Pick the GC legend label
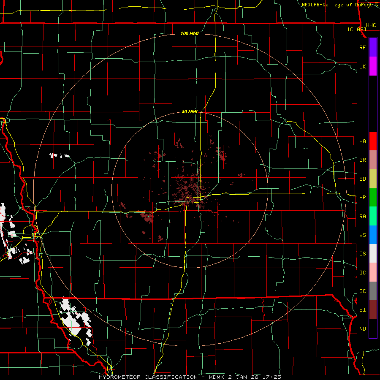This screenshot has width=380, height=380. click(x=362, y=291)
